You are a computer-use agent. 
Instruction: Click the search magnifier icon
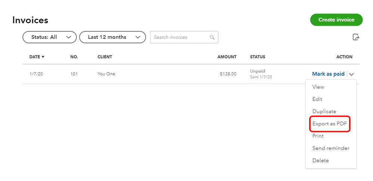click(x=212, y=37)
